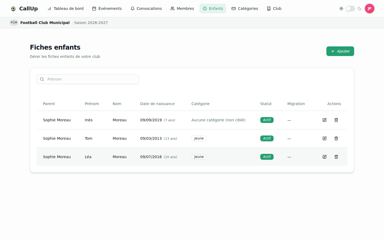
Task: Open the Club navigation item
Action: pyautogui.click(x=274, y=9)
